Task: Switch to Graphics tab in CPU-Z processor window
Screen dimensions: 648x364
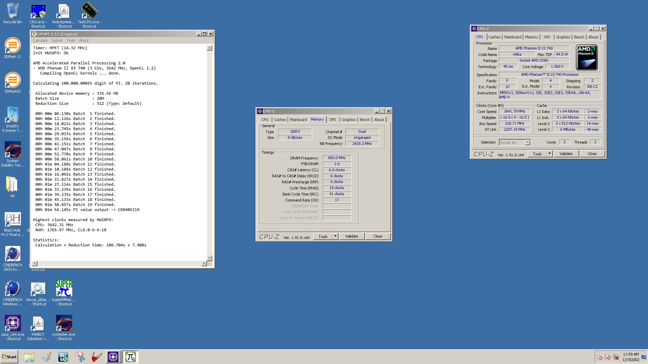Action: coord(563,37)
